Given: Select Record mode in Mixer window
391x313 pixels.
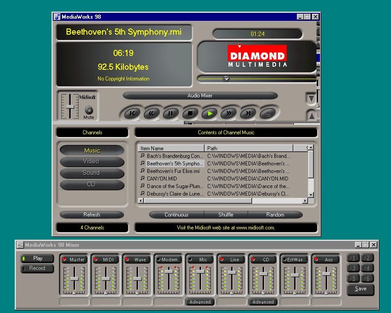Looking at the screenshot, I should click(37, 268).
